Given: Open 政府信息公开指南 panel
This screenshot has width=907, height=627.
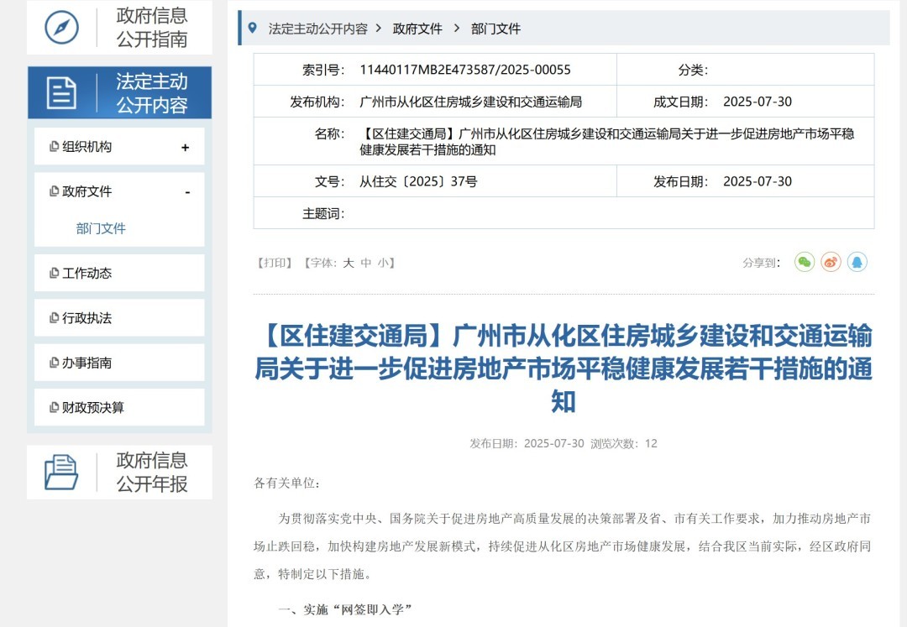Looking at the screenshot, I should point(120,27).
